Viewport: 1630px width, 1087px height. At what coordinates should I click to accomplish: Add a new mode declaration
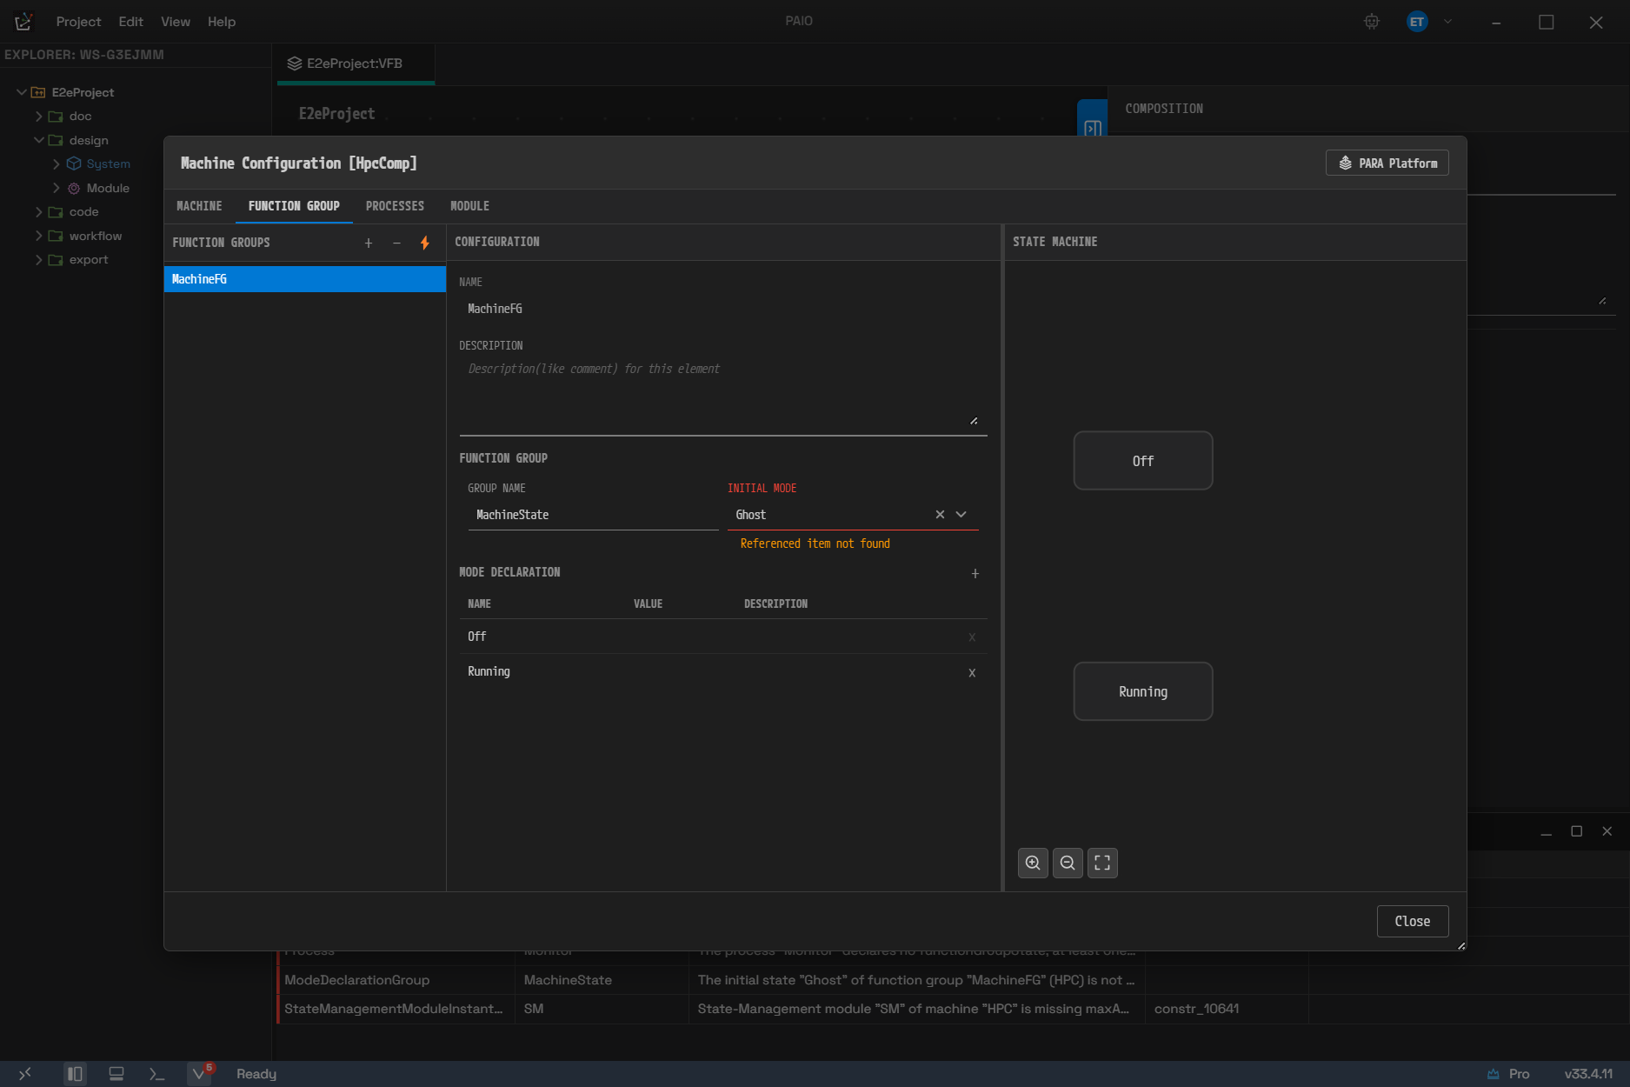click(975, 574)
